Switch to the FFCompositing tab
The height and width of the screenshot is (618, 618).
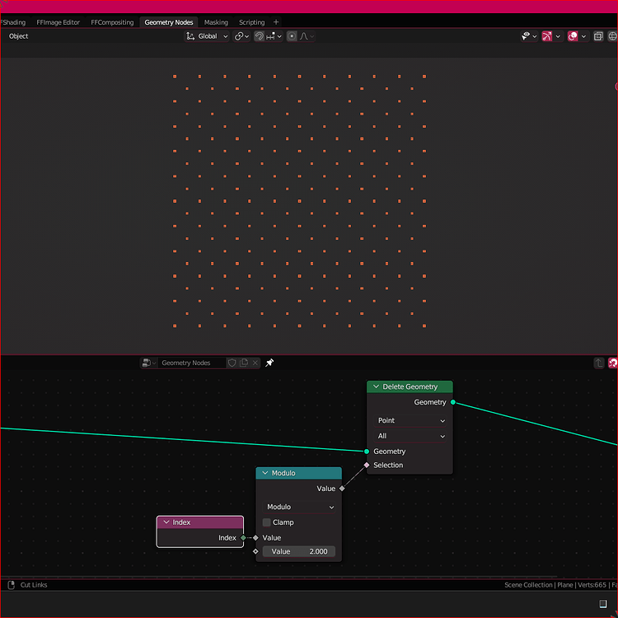[112, 22]
